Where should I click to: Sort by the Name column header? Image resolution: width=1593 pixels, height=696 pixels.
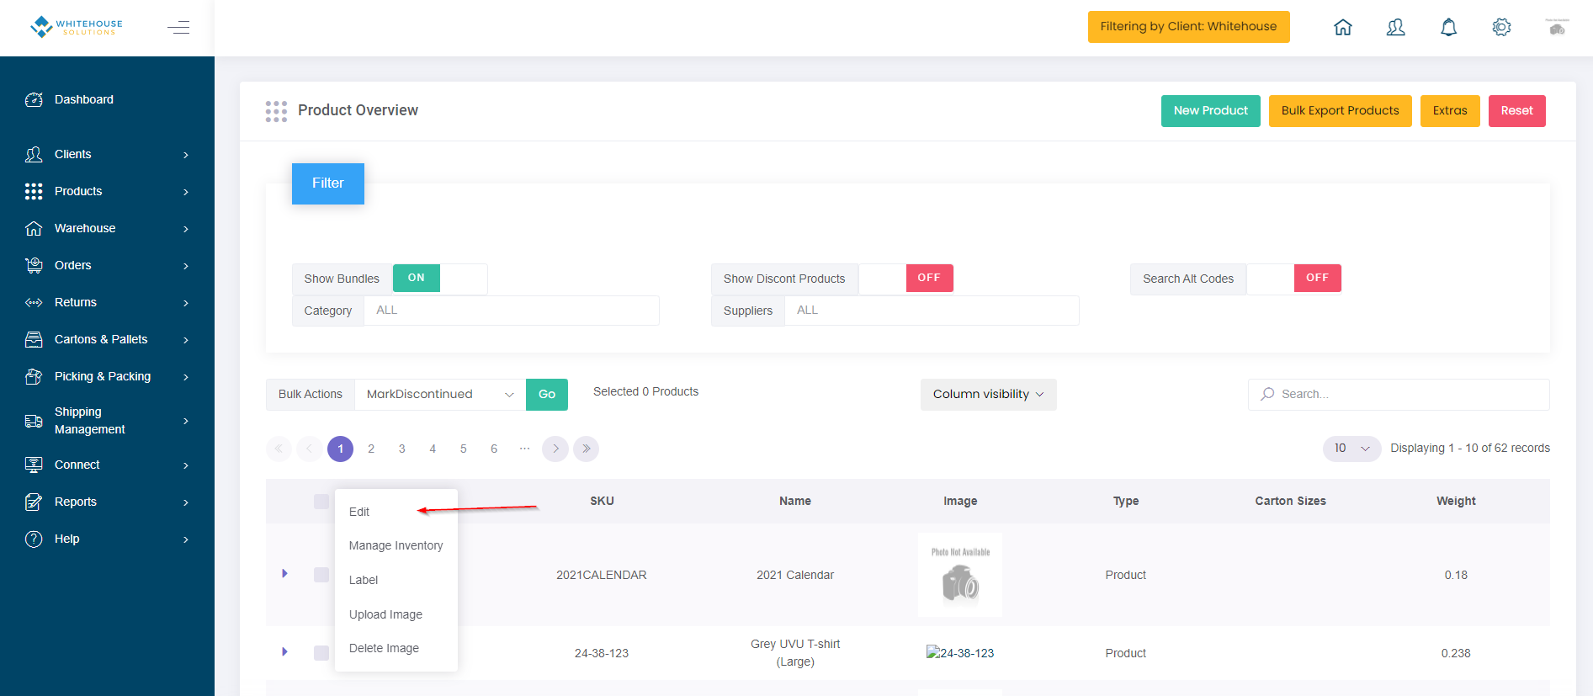click(795, 502)
